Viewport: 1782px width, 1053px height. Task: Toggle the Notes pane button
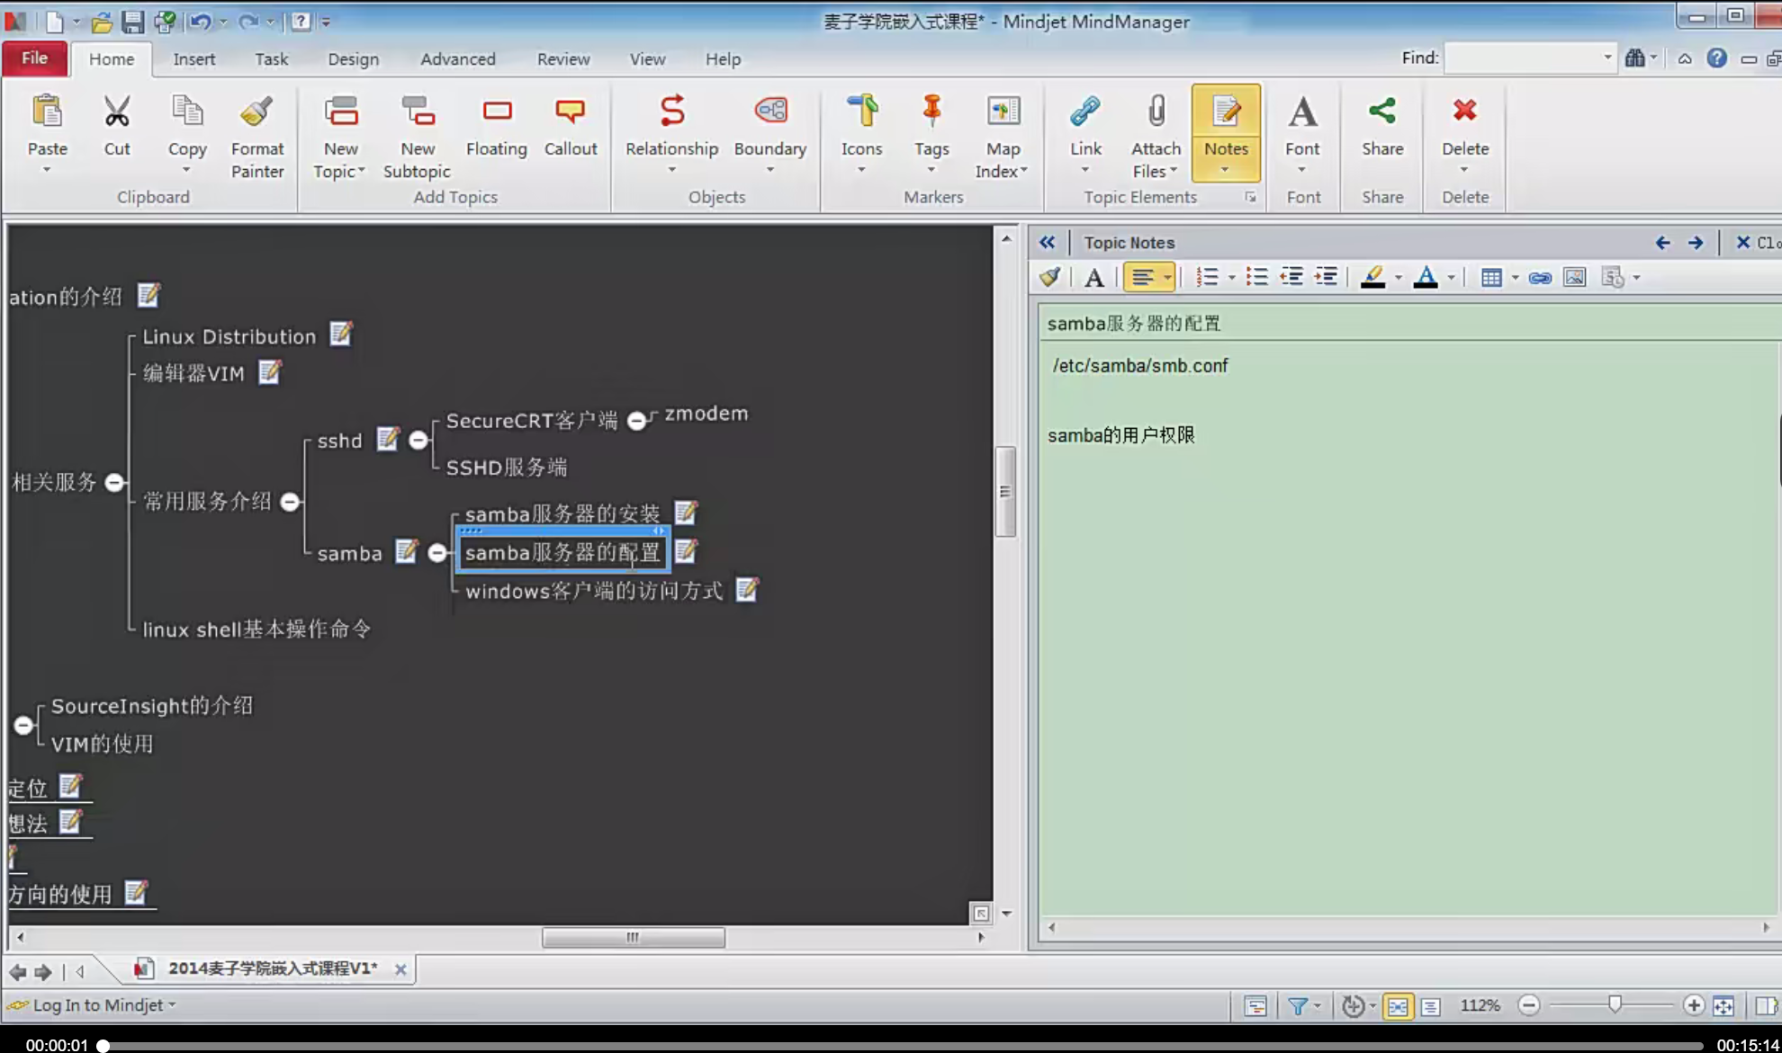click(1226, 133)
